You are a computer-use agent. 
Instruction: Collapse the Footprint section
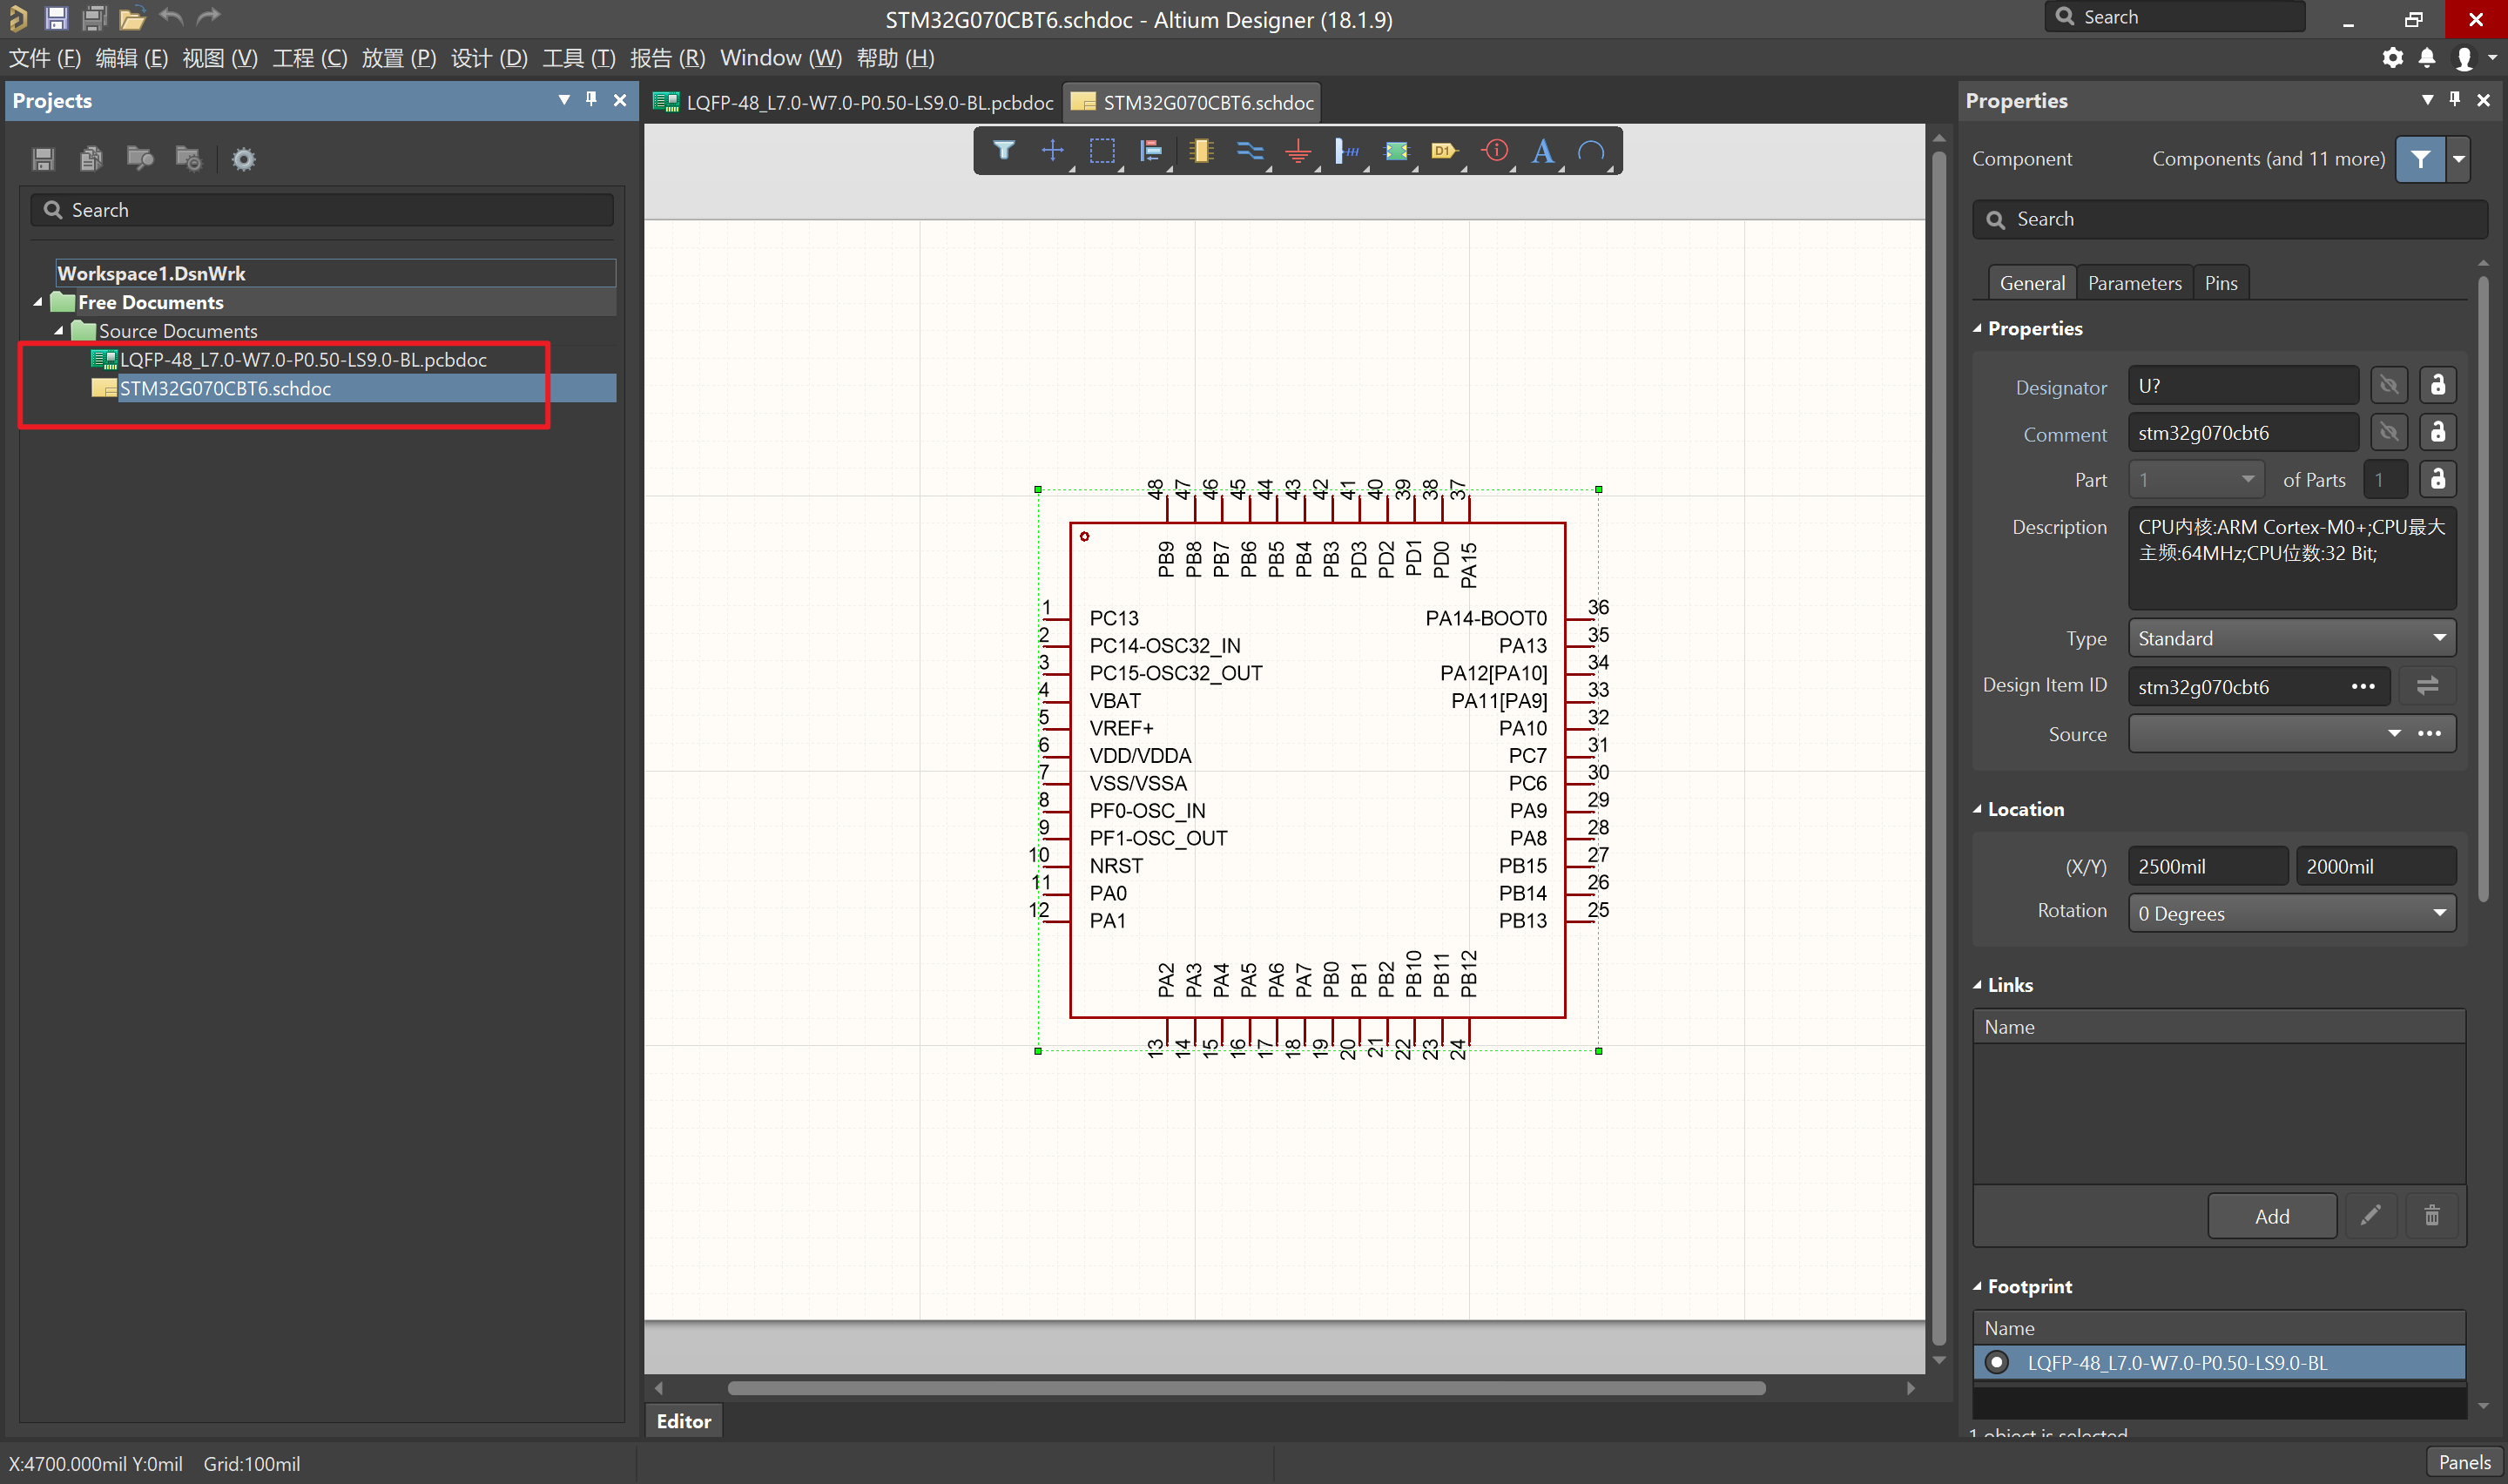pyautogui.click(x=1977, y=1286)
